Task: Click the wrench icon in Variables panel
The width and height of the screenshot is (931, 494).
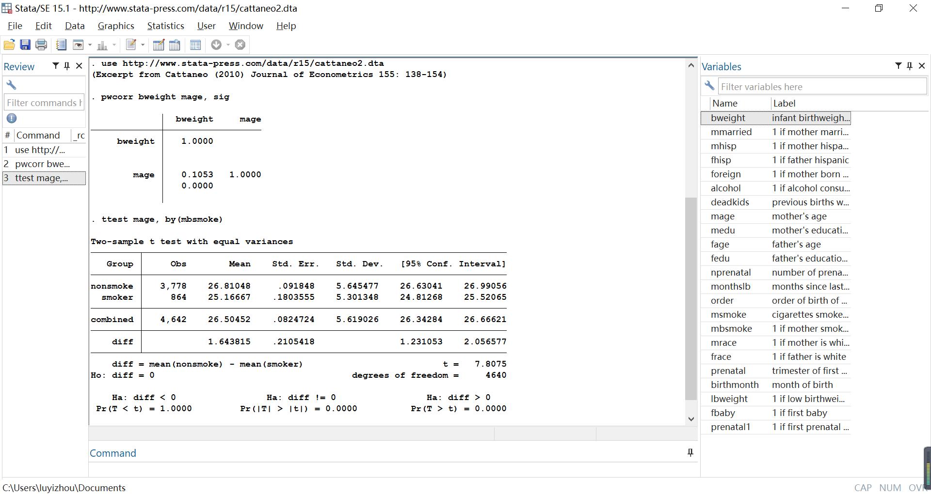Action: [x=709, y=86]
